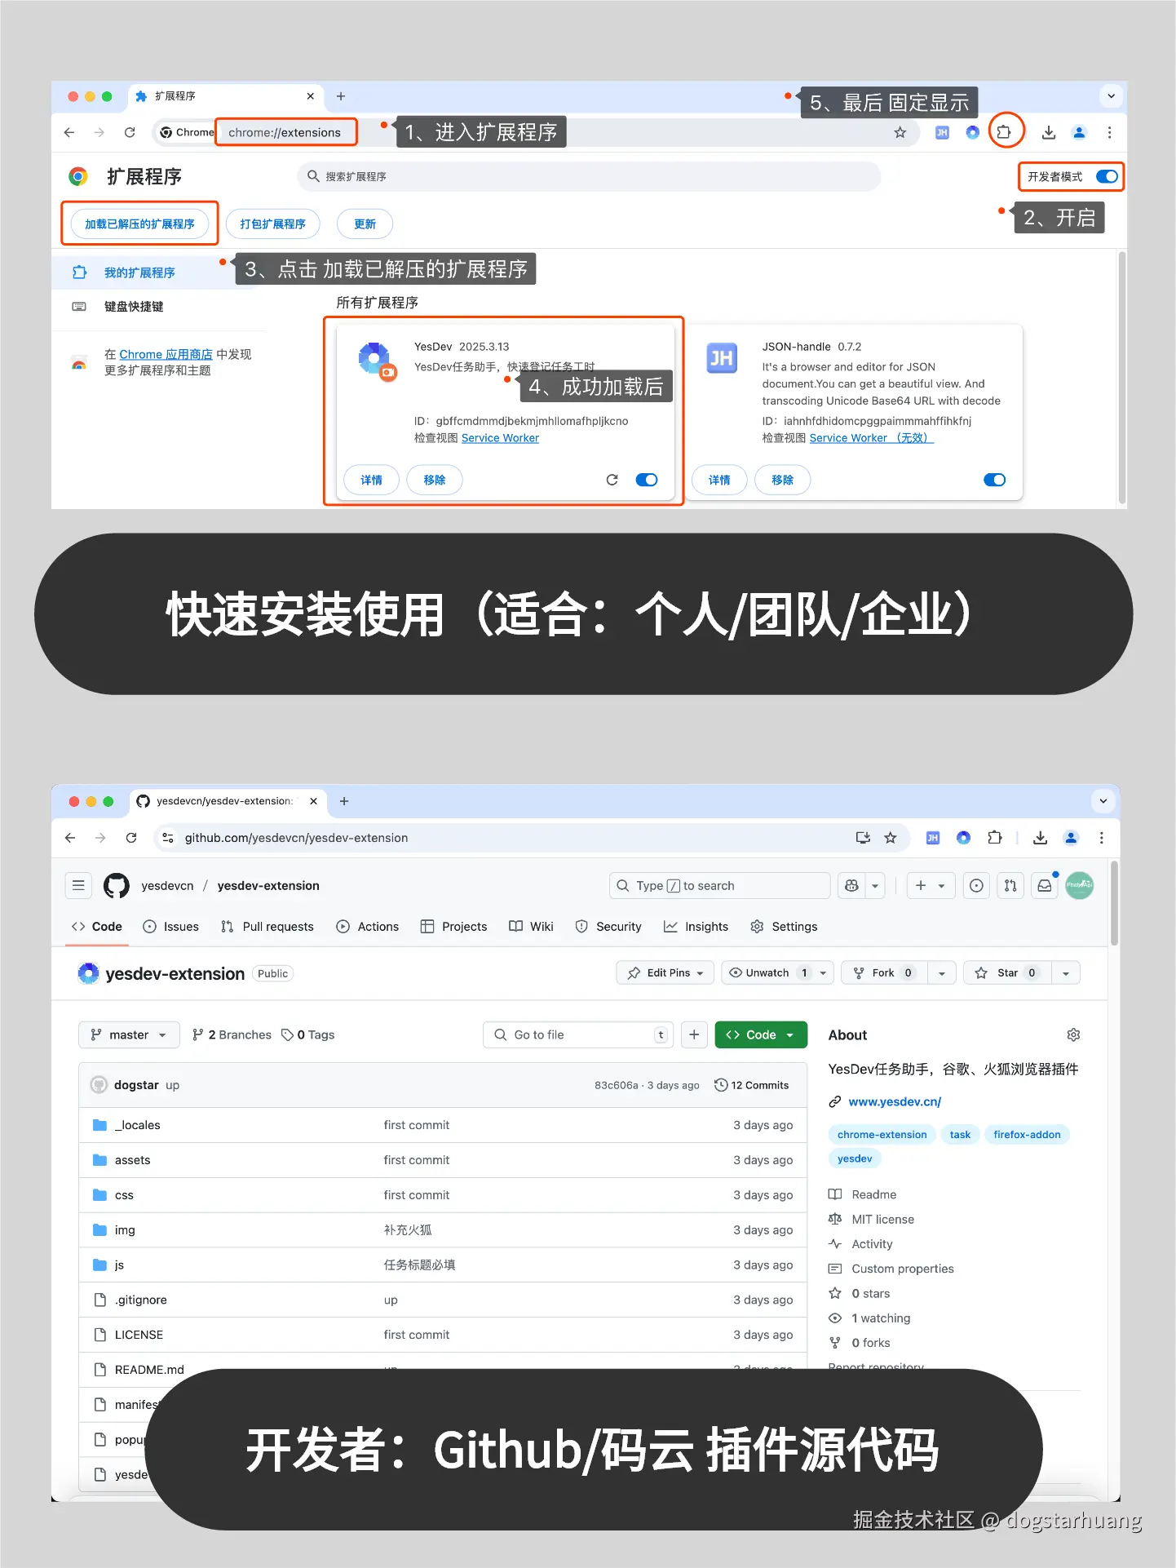Reload the YesDev extension

coord(612,480)
